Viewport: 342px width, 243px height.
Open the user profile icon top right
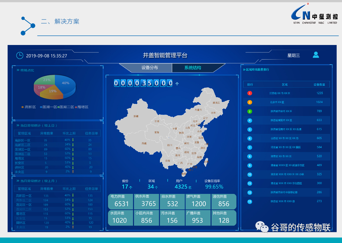point(316,55)
